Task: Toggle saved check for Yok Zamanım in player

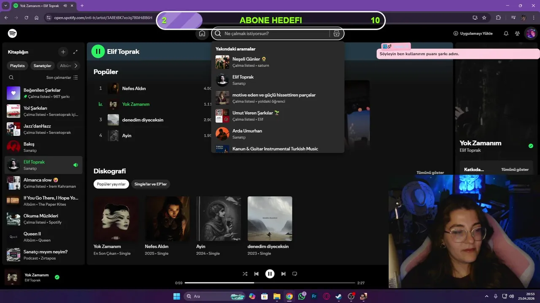Action: click(57, 277)
